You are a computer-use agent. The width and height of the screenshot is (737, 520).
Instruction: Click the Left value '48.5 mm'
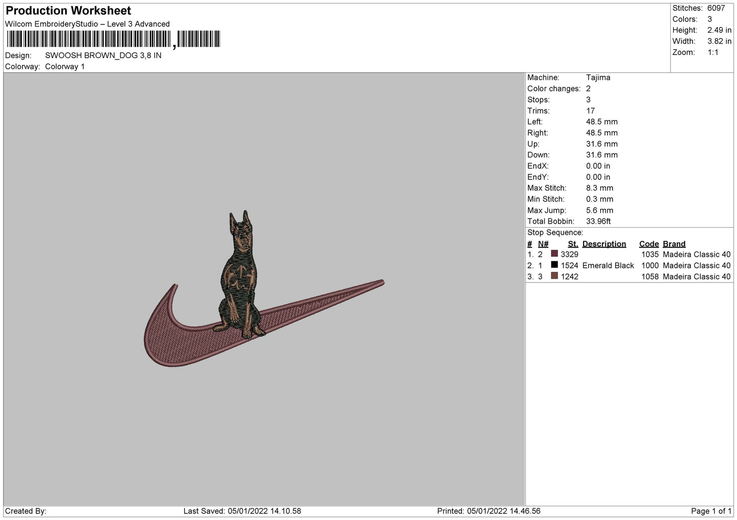pyautogui.click(x=602, y=122)
